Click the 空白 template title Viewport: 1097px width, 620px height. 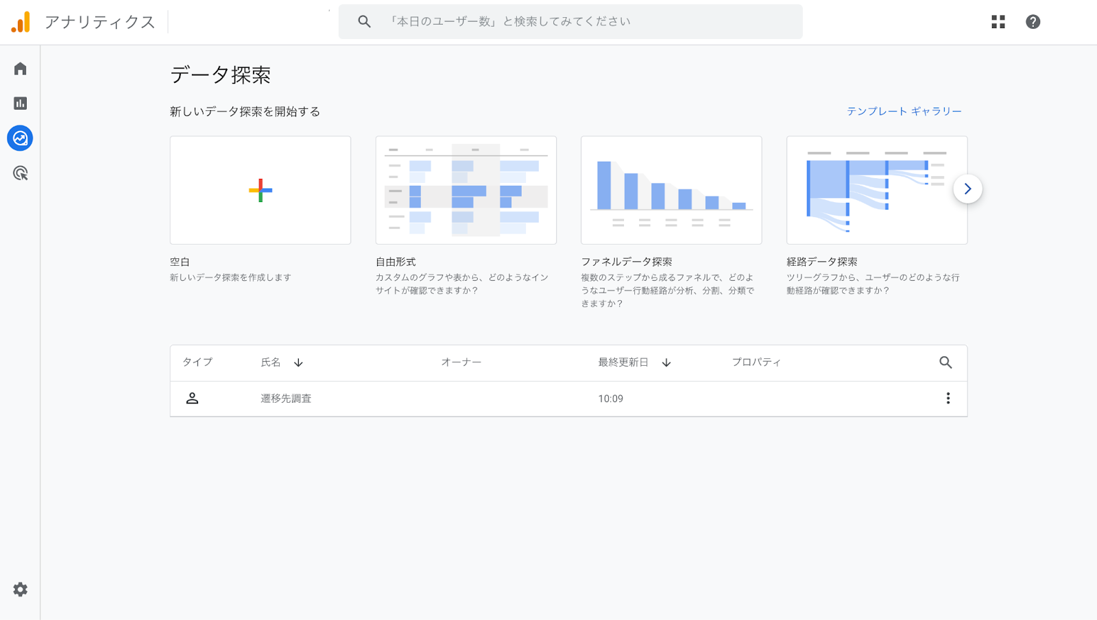(x=180, y=262)
